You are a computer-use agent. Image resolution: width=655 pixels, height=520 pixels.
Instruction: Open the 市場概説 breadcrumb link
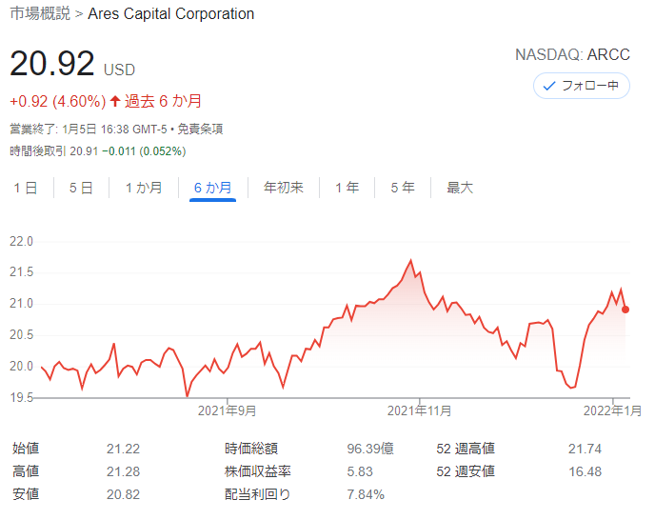click(40, 13)
